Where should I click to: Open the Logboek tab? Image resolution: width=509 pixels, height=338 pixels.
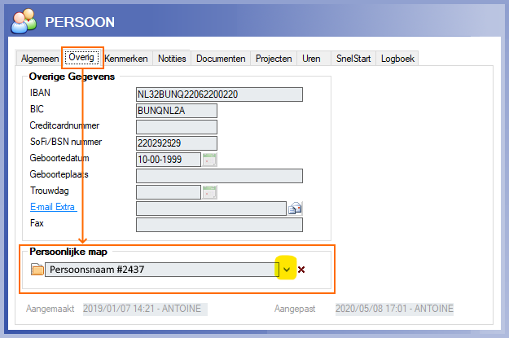click(397, 59)
